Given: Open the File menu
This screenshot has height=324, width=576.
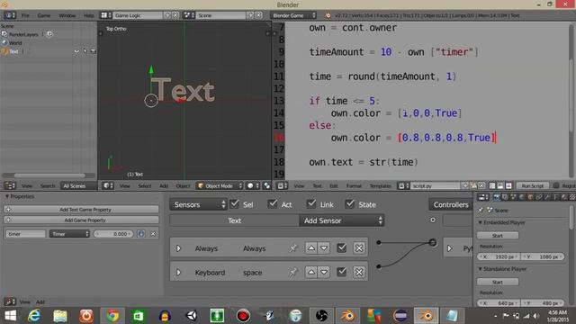Looking at the screenshot, I should [25, 15].
